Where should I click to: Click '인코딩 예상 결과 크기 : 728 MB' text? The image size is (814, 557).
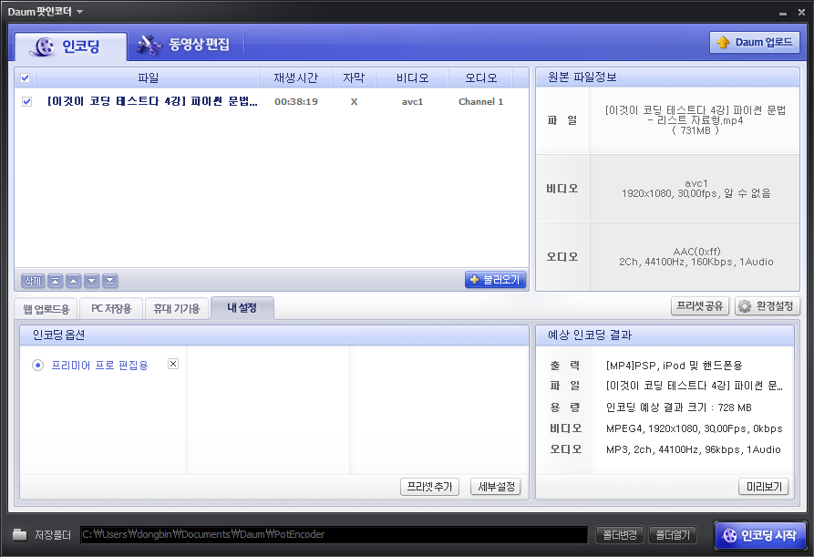(x=678, y=407)
